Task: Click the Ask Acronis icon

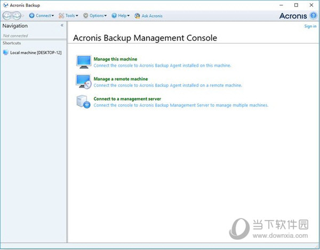Action: coord(137,15)
